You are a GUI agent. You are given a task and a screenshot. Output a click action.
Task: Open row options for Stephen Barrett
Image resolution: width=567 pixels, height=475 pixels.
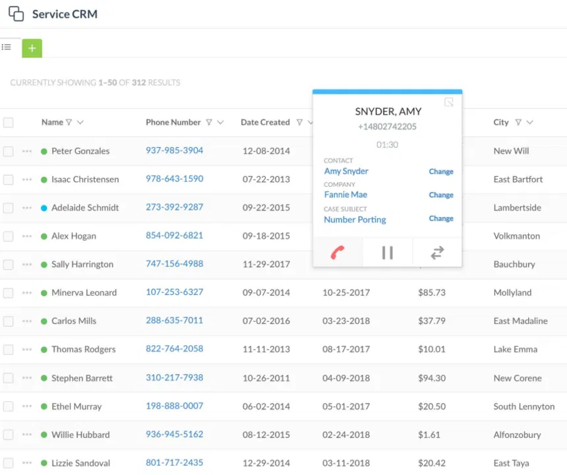(x=27, y=378)
